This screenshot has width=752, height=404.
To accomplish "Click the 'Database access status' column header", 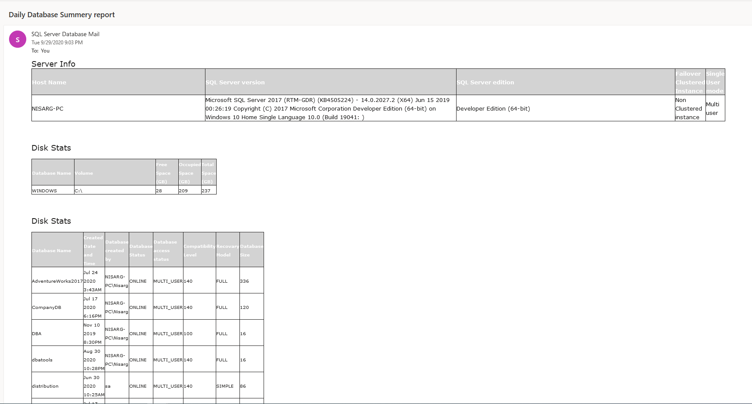I will 168,250.
